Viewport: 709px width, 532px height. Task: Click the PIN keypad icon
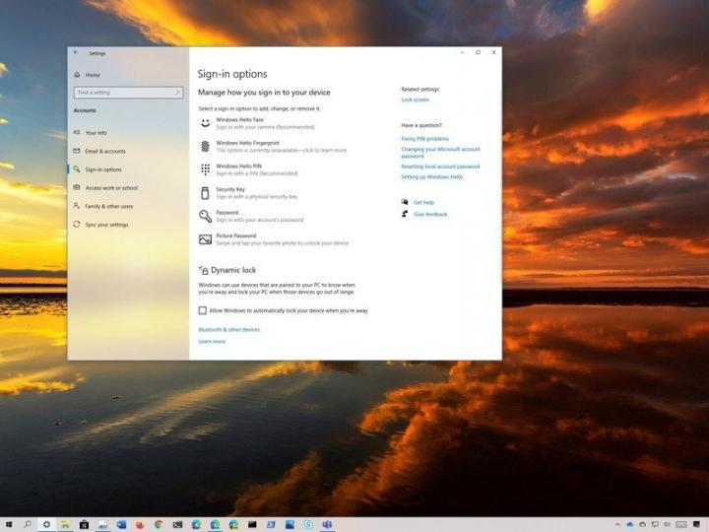click(205, 169)
